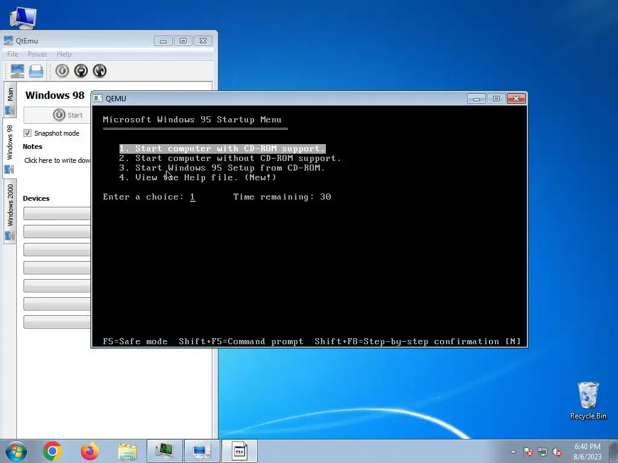Launch Google Chrome from the taskbar
Screen dimensions: 618x463
[x=53, y=451]
